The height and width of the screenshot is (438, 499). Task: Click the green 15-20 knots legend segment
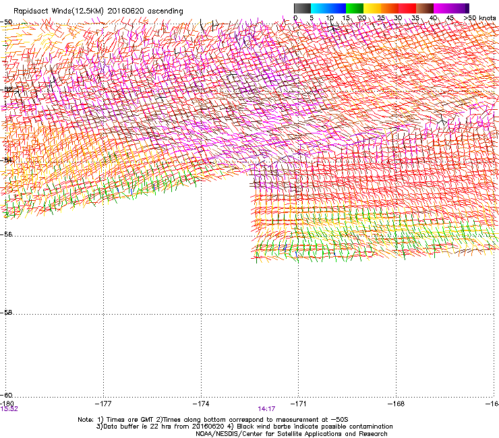(x=355, y=8)
